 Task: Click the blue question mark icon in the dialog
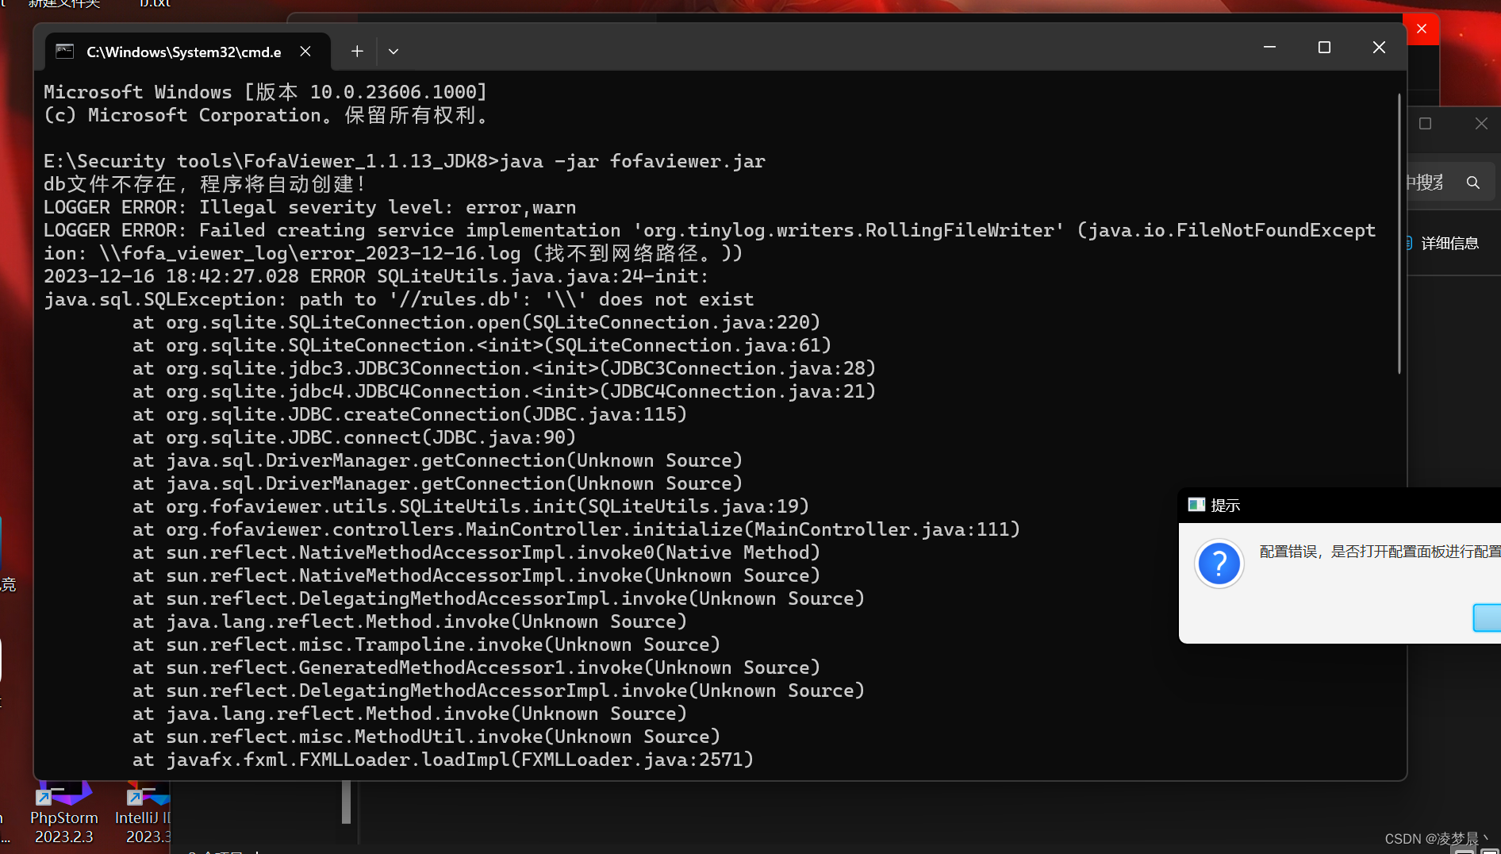[x=1219, y=564]
